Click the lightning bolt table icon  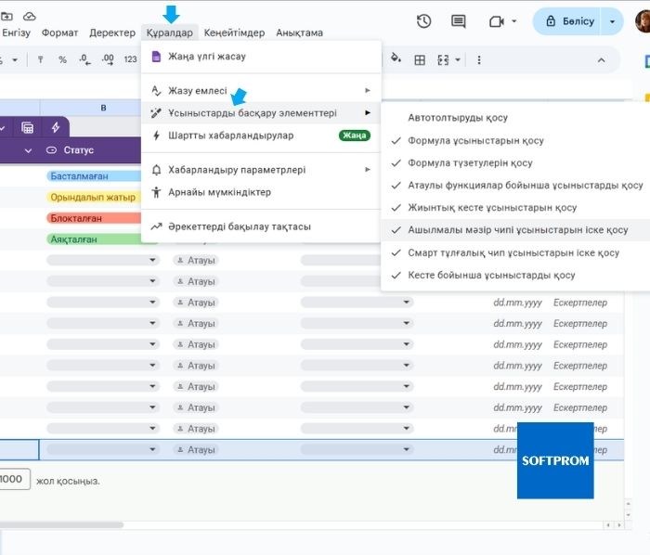(56, 127)
